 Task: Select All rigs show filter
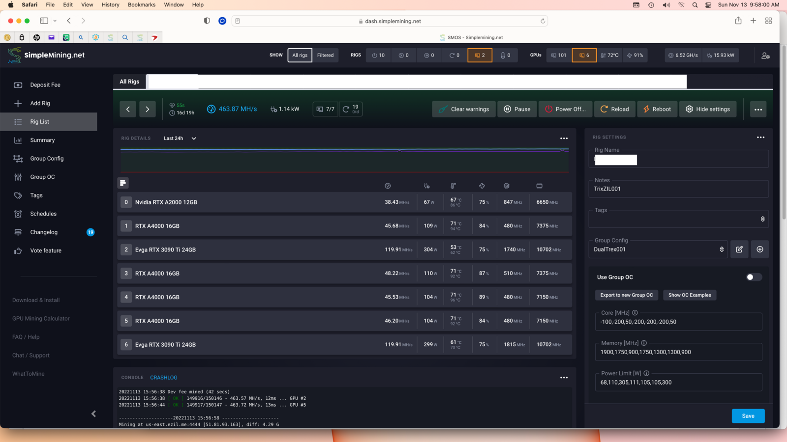pyautogui.click(x=300, y=55)
